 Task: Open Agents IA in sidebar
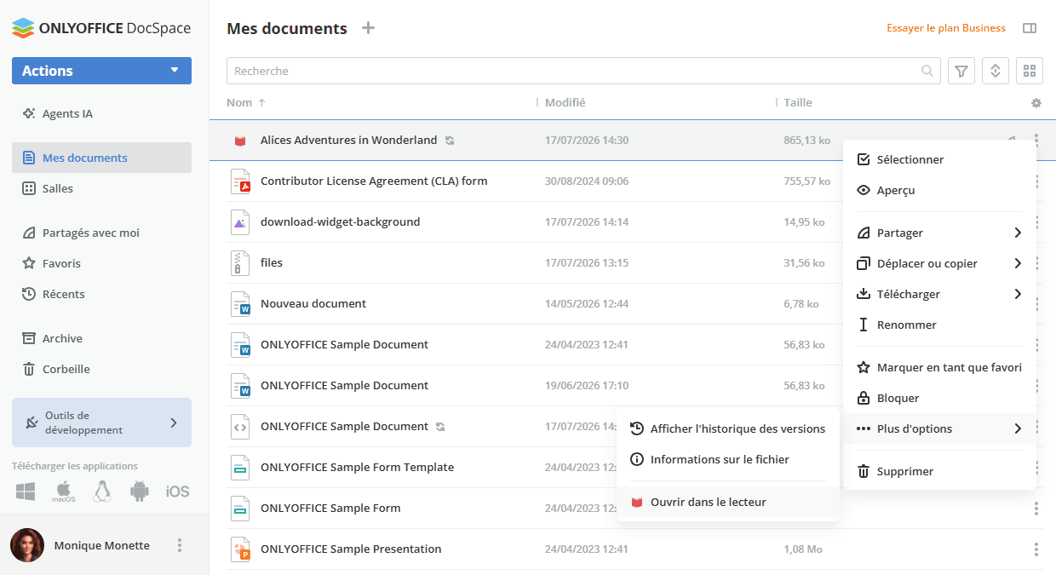point(101,113)
